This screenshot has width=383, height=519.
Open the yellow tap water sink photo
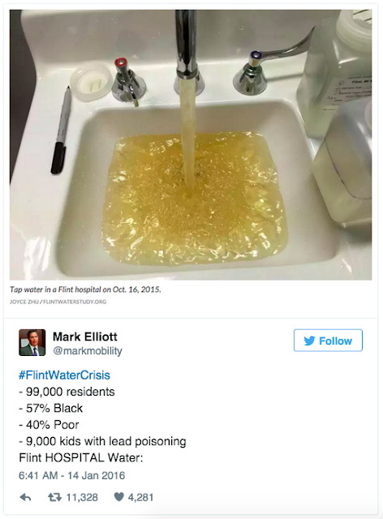tap(191, 145)
